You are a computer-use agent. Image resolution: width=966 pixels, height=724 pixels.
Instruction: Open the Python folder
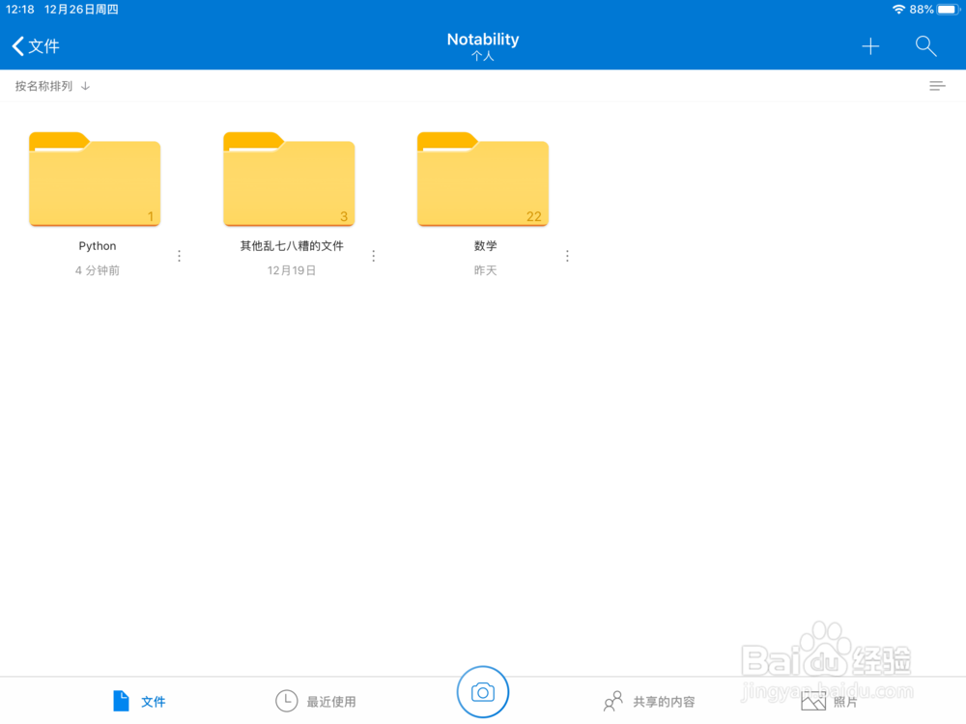[x=95, y=179]
